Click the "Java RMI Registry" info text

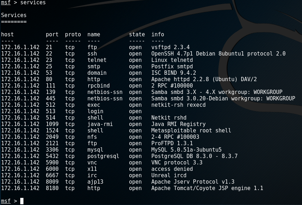[x=178, y=124]
